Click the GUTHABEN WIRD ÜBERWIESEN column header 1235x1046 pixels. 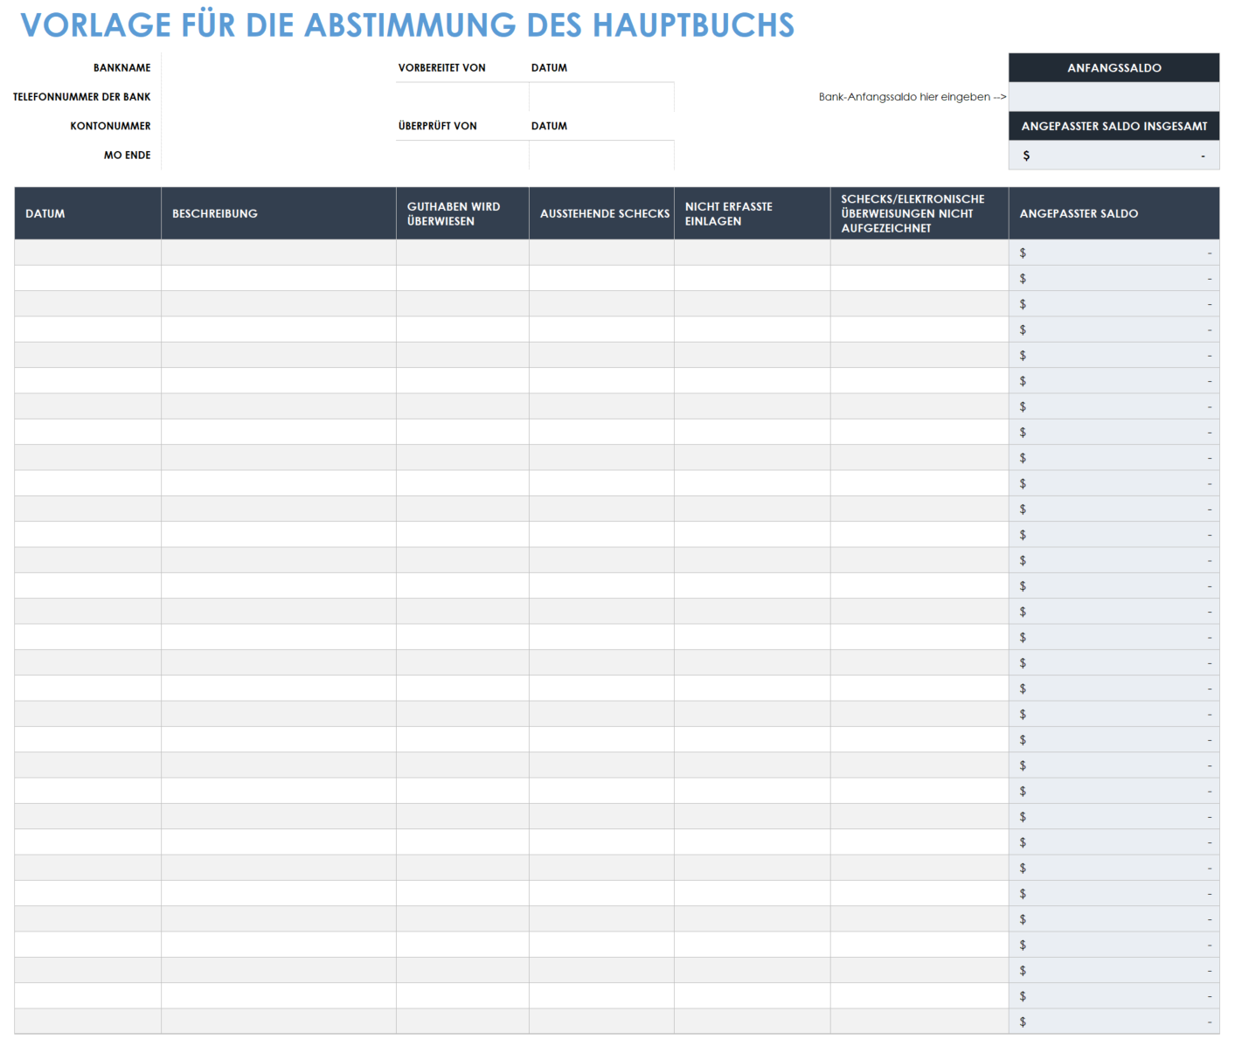click(x=462, y=213)
